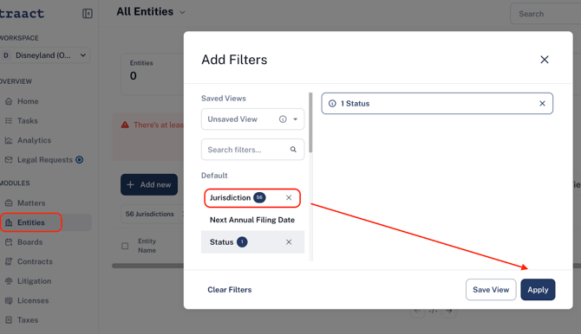Open Analytics in the sidebar
The width and height of the screenshot is (581, 334).
(34, 140)
